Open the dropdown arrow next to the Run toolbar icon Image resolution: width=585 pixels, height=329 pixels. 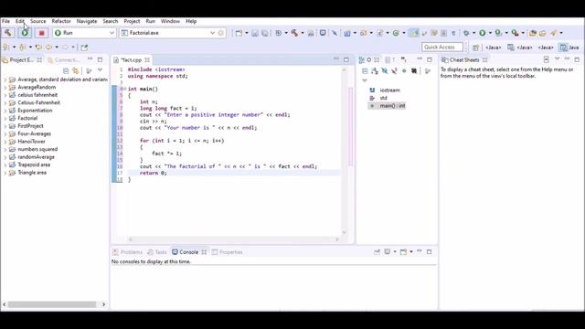(x=490, y=33)
